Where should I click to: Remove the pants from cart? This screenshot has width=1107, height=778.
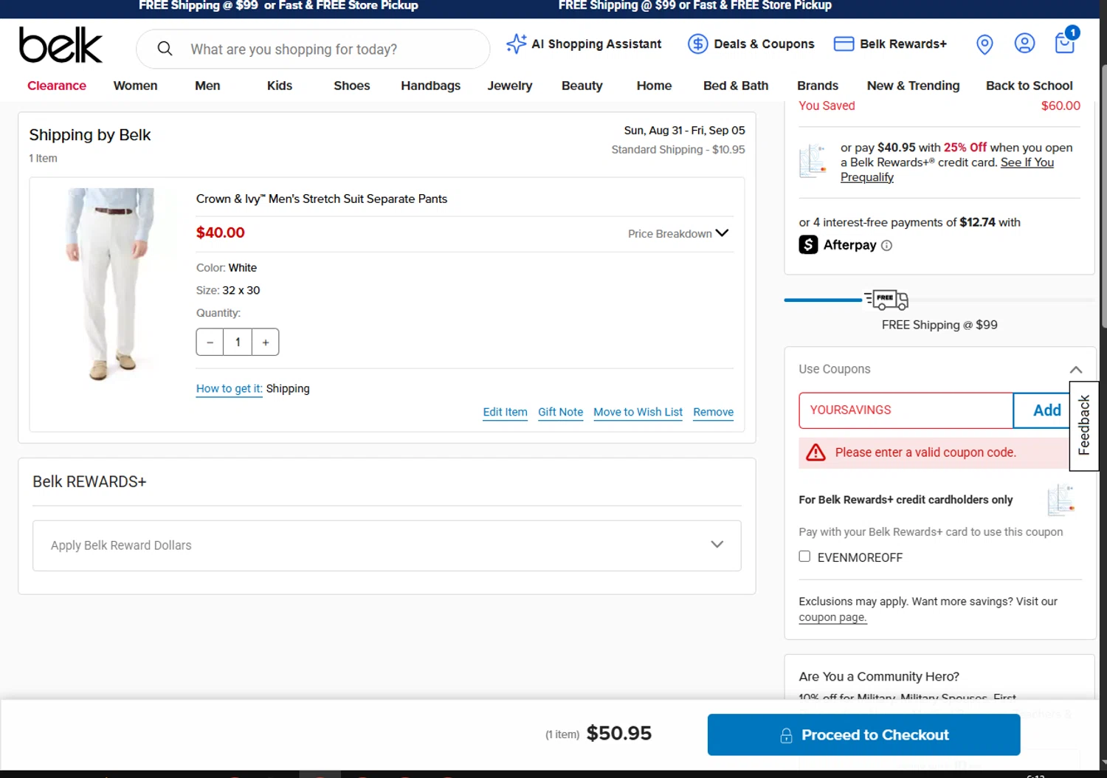[x=714, y=413]
